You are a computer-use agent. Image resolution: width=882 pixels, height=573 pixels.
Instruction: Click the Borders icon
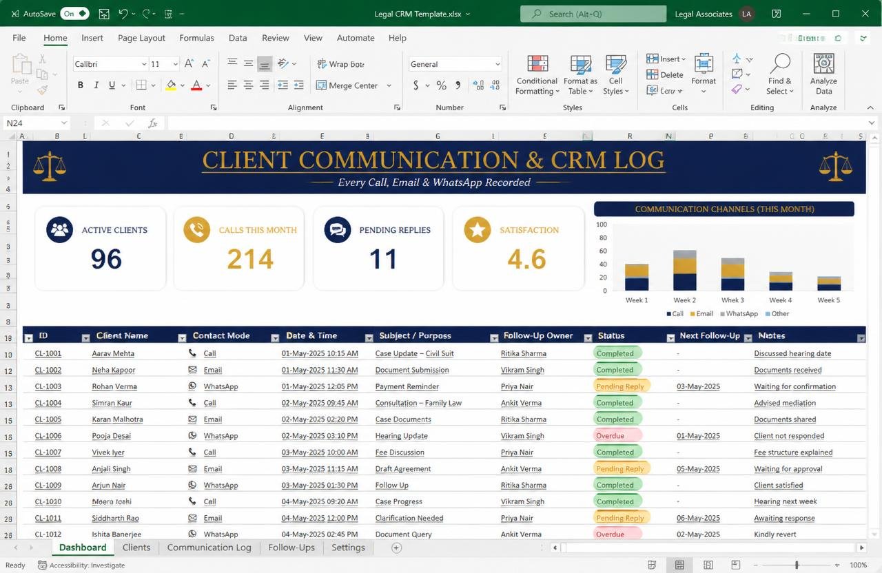click(141, 85)
